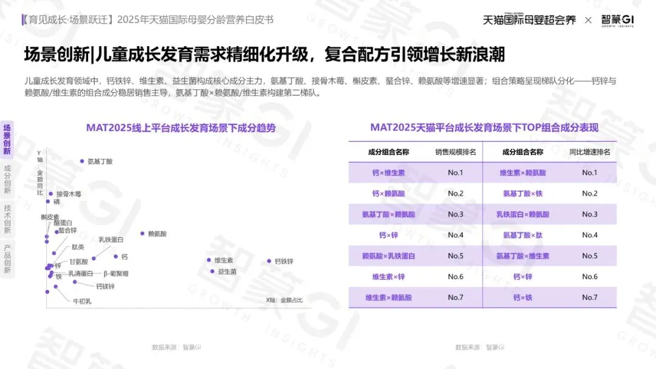656x369 pixels.
Task: Click the 氨基丁酸×维生素 table cell
Action: pos(522,256)
